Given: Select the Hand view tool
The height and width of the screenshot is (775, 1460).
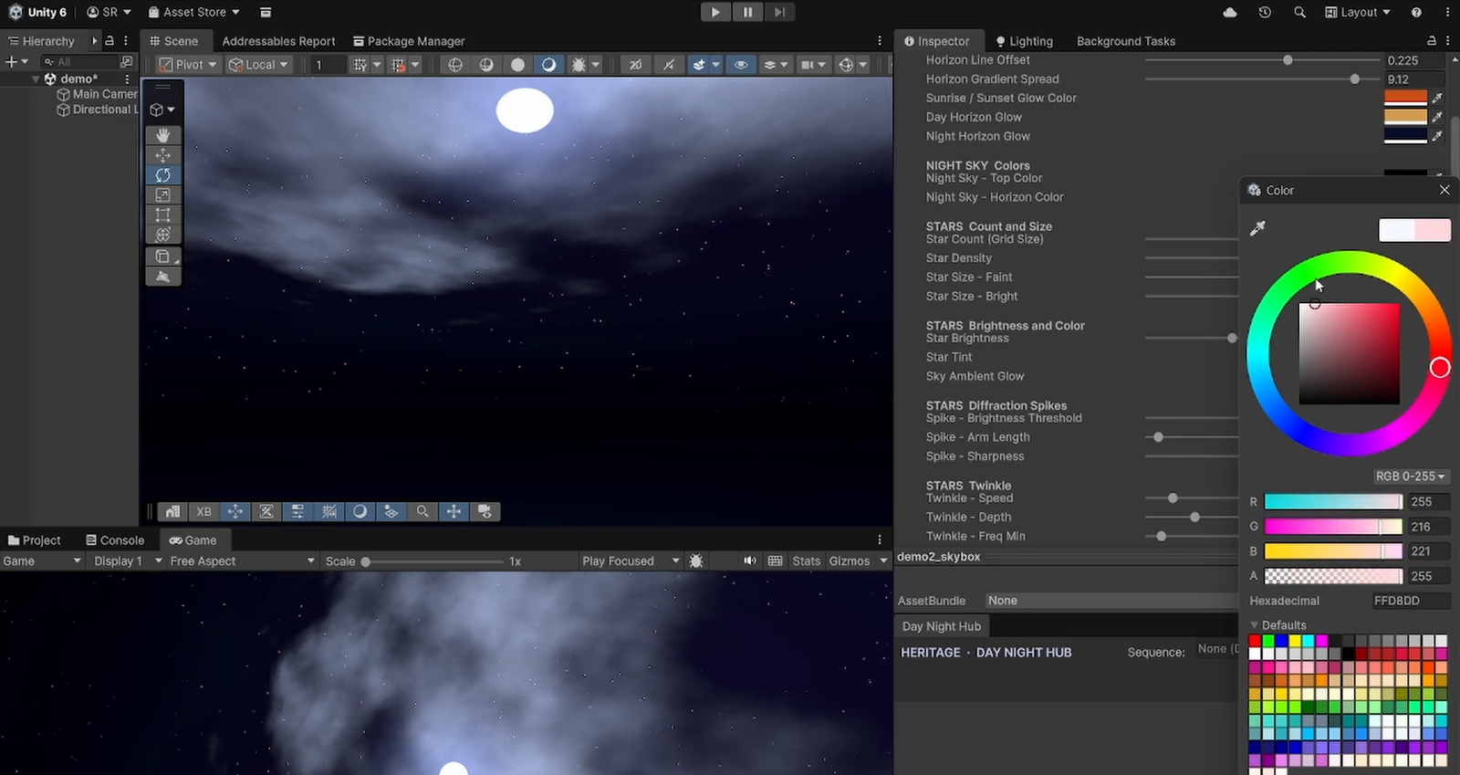Looking at the screenshot, I should [162, 135].
